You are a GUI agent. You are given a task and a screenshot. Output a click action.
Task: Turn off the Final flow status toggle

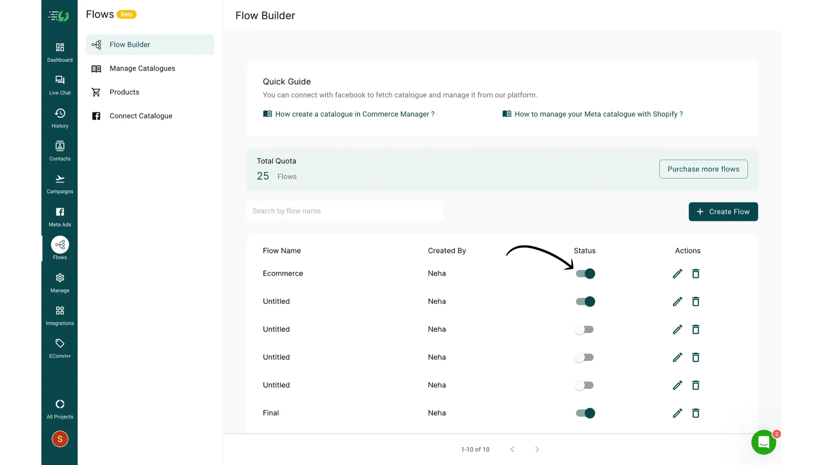[x=585, y=413]
